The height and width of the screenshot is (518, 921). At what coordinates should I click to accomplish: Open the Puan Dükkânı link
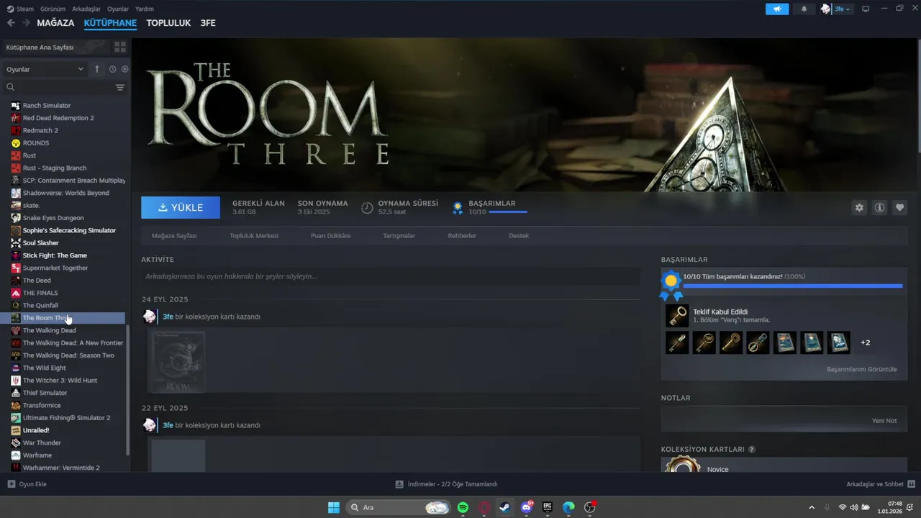330,236
